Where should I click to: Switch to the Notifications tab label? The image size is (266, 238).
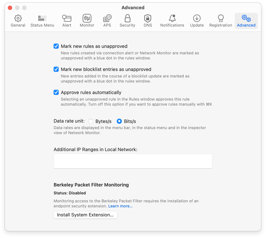click(172, 25)
